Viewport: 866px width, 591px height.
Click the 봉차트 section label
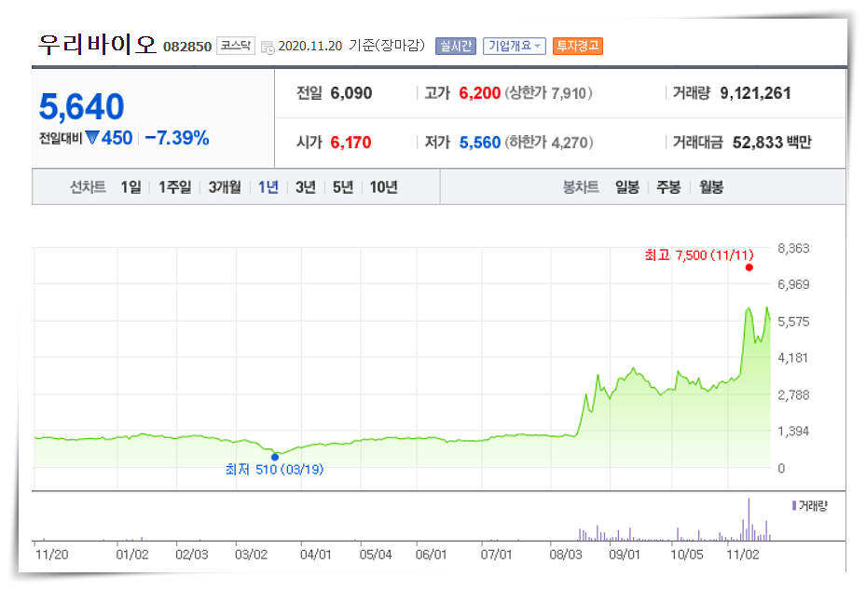coord(581,187)
